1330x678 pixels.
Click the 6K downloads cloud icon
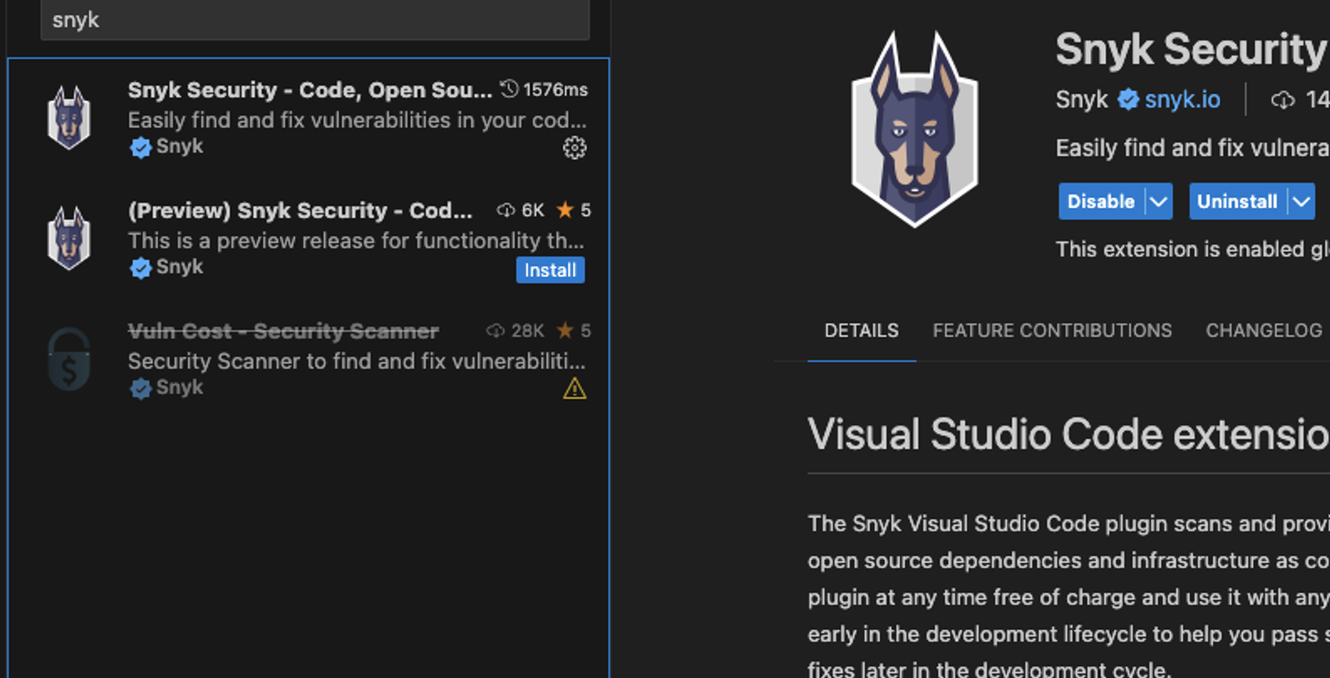click(x=505, y=210)
